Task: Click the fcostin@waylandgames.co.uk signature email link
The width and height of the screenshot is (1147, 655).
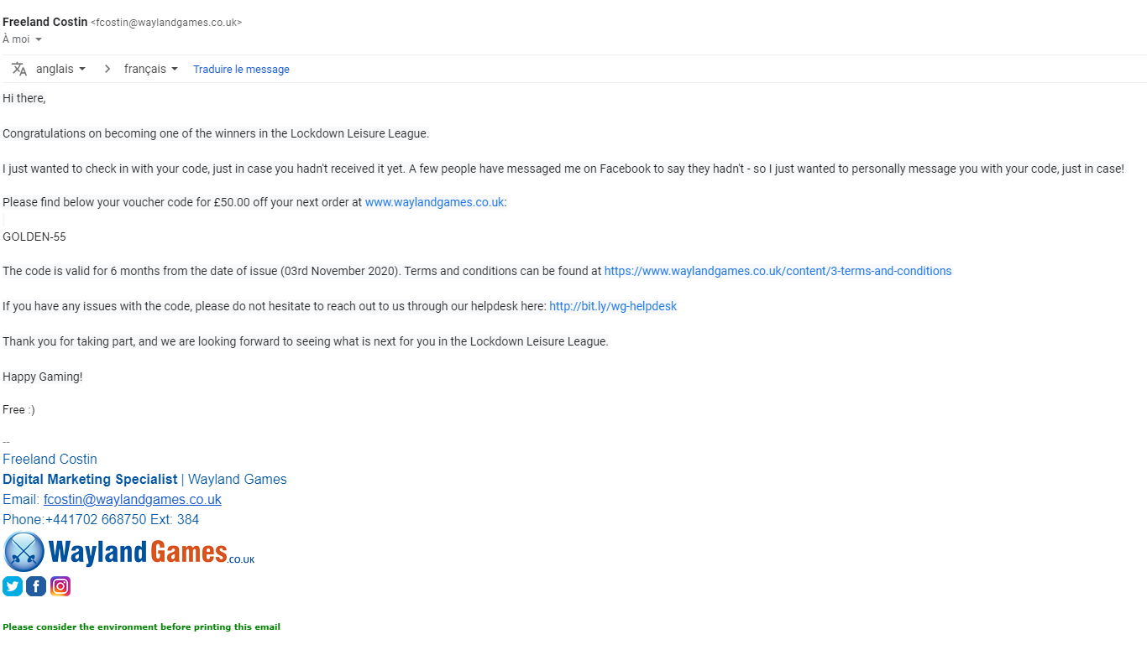Action: pos(133,499)
